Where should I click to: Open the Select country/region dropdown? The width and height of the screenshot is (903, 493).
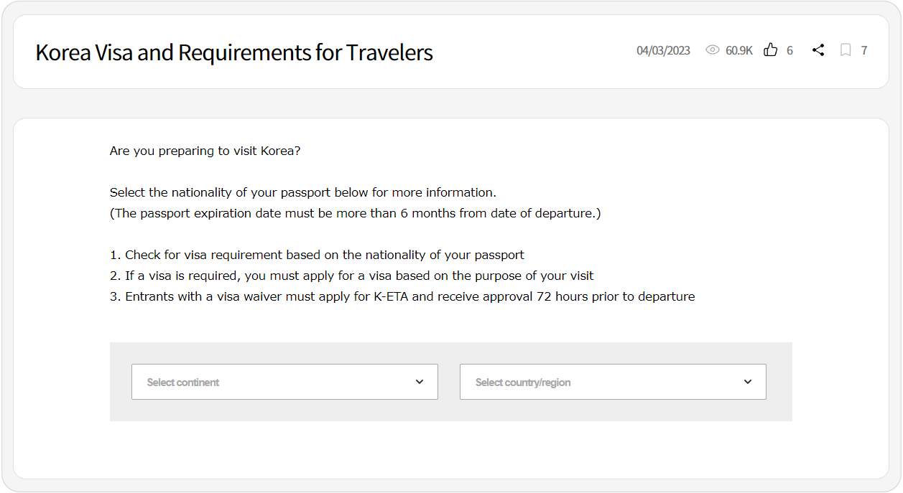tap(613, 382)
